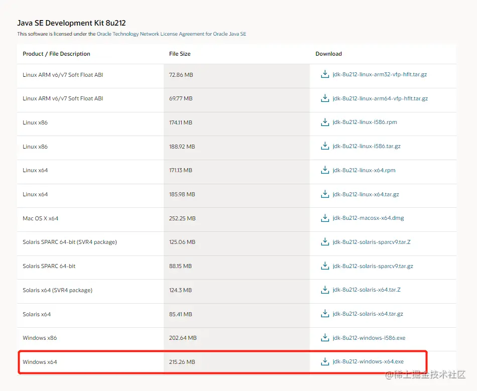Click Solaris x64 description in the 85.41 MB row
This screenshot has height=391, width=477.
coord(37,314)
